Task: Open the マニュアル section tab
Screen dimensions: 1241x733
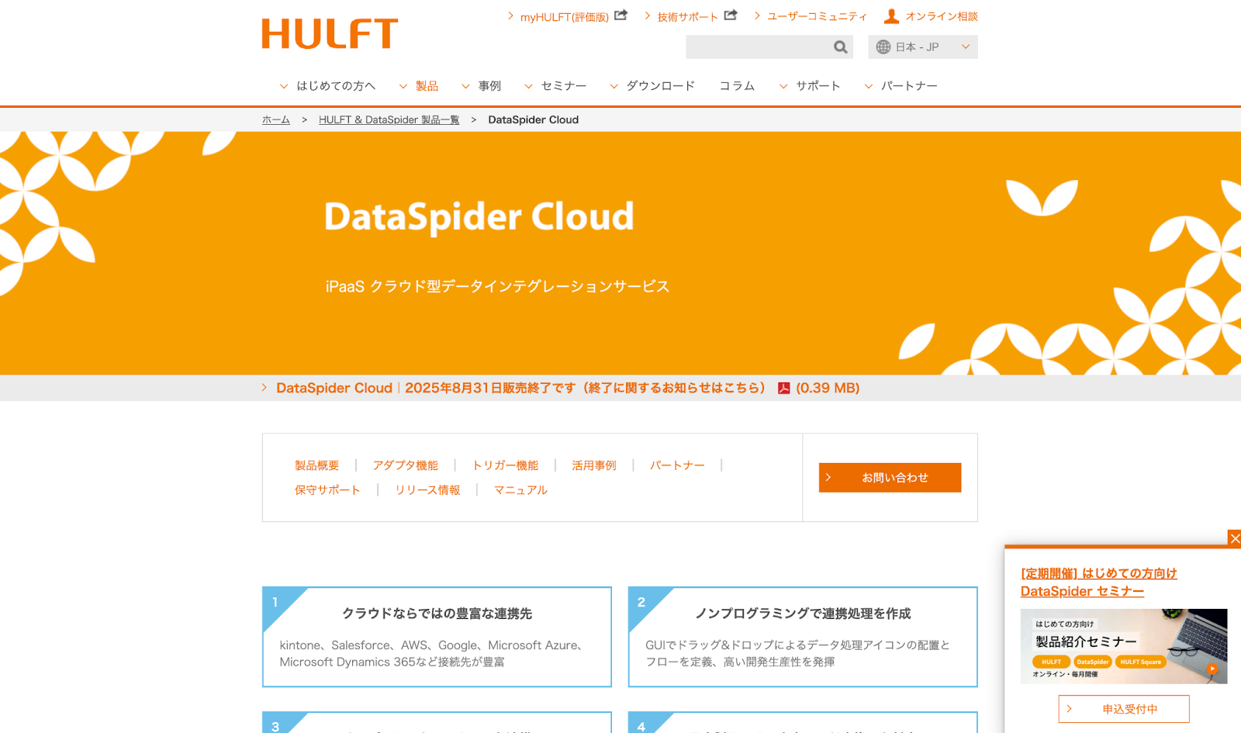Action: 520,490
